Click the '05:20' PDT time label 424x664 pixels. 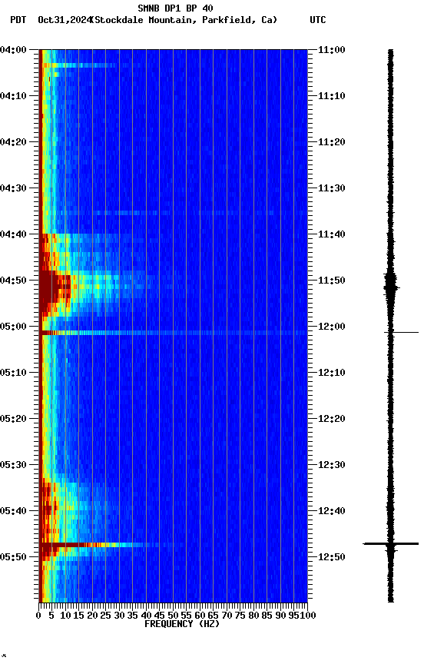coord(13,419)
